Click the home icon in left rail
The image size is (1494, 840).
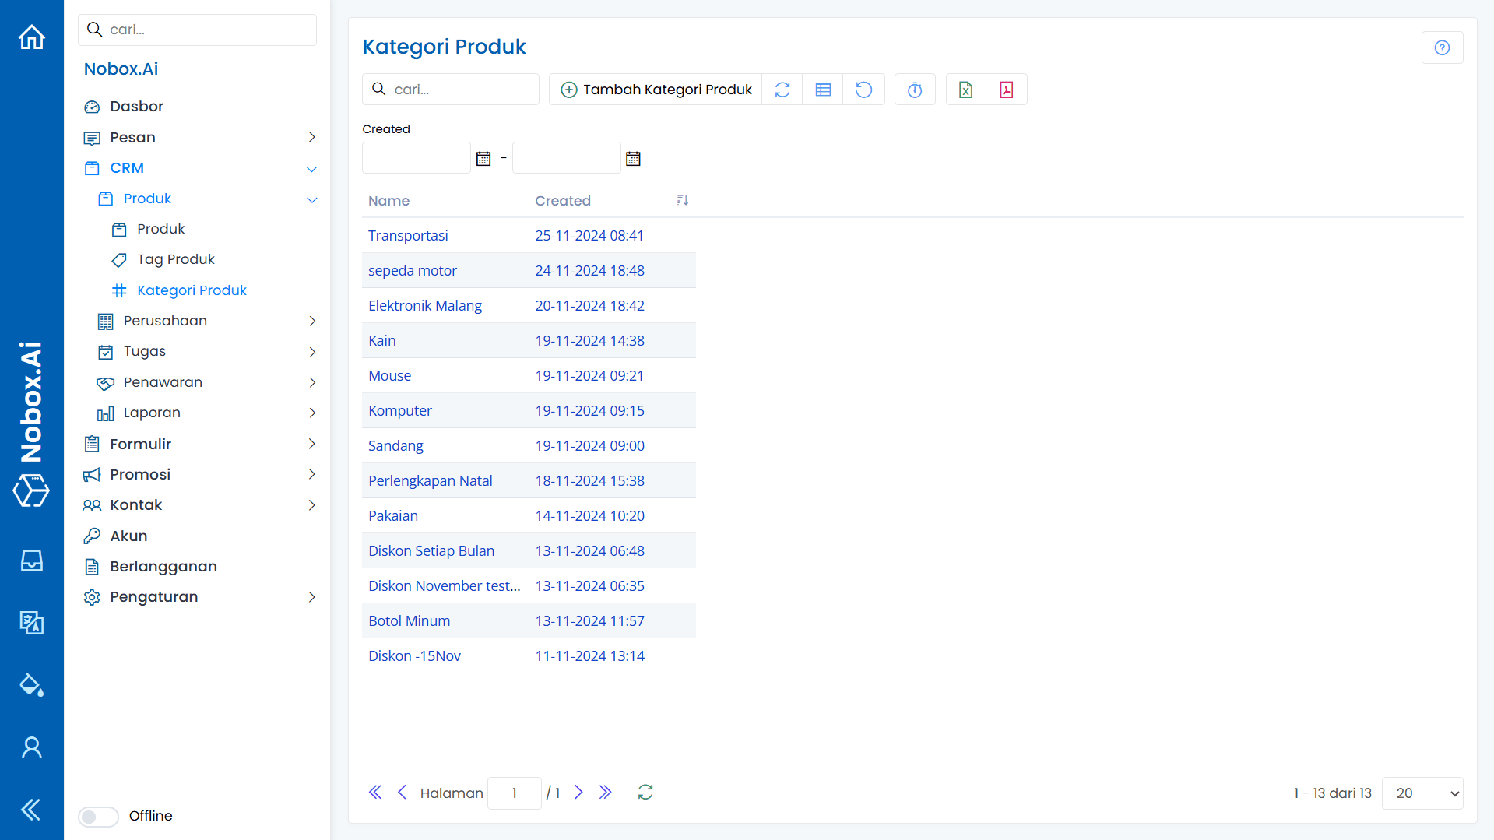click(32, 37)
